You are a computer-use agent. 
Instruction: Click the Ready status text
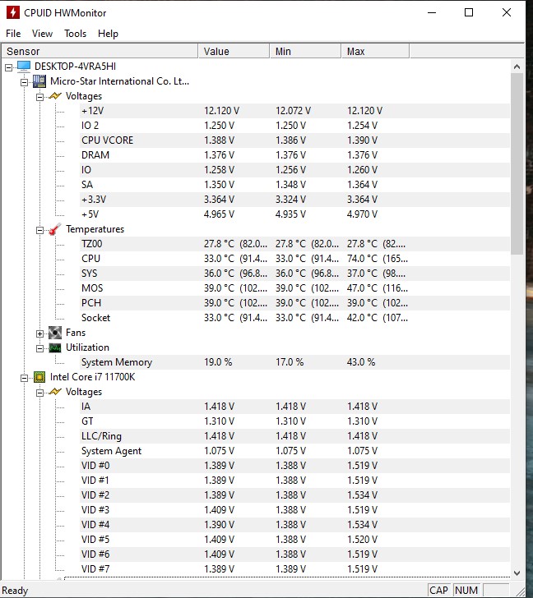click(x=16, y=591)
